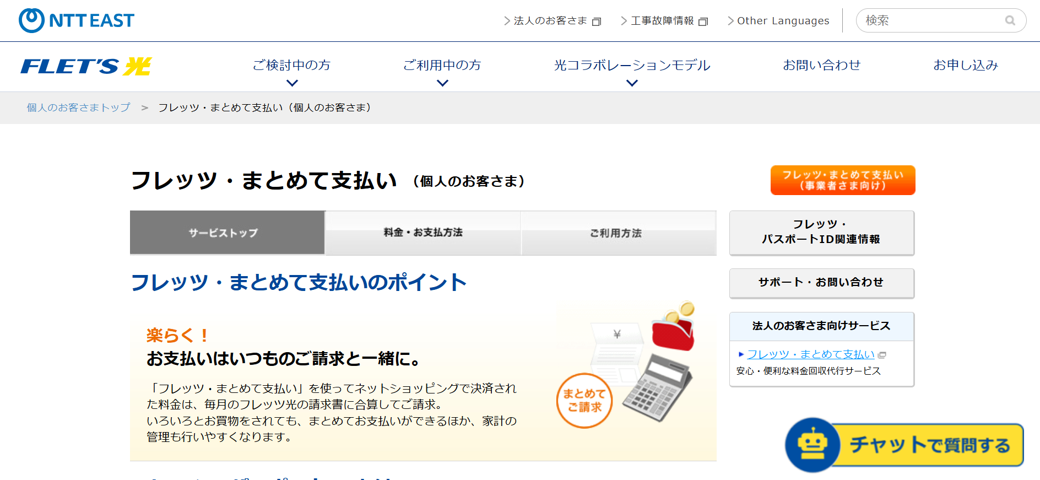
Task: Switch to the ご利用方法 tab
Action: tap(619, 233)
